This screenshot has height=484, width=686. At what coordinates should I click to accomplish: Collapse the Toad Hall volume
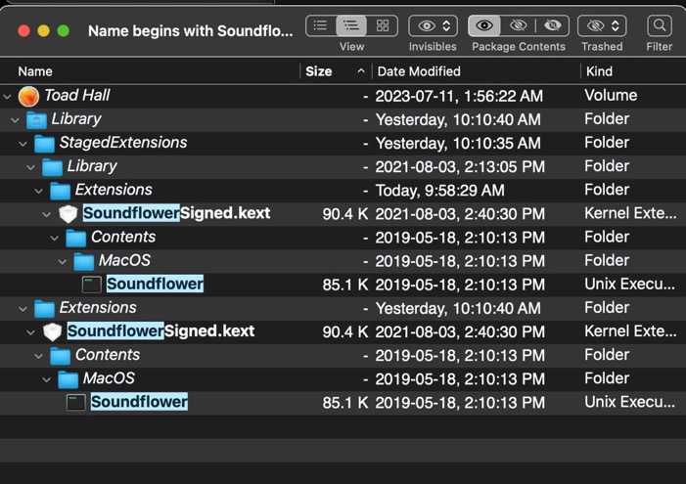(8, 96)
